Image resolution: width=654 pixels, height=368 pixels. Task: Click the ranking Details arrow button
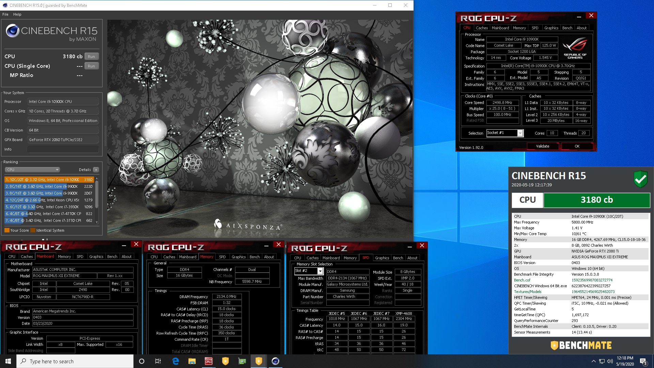[x=96, y=170]
